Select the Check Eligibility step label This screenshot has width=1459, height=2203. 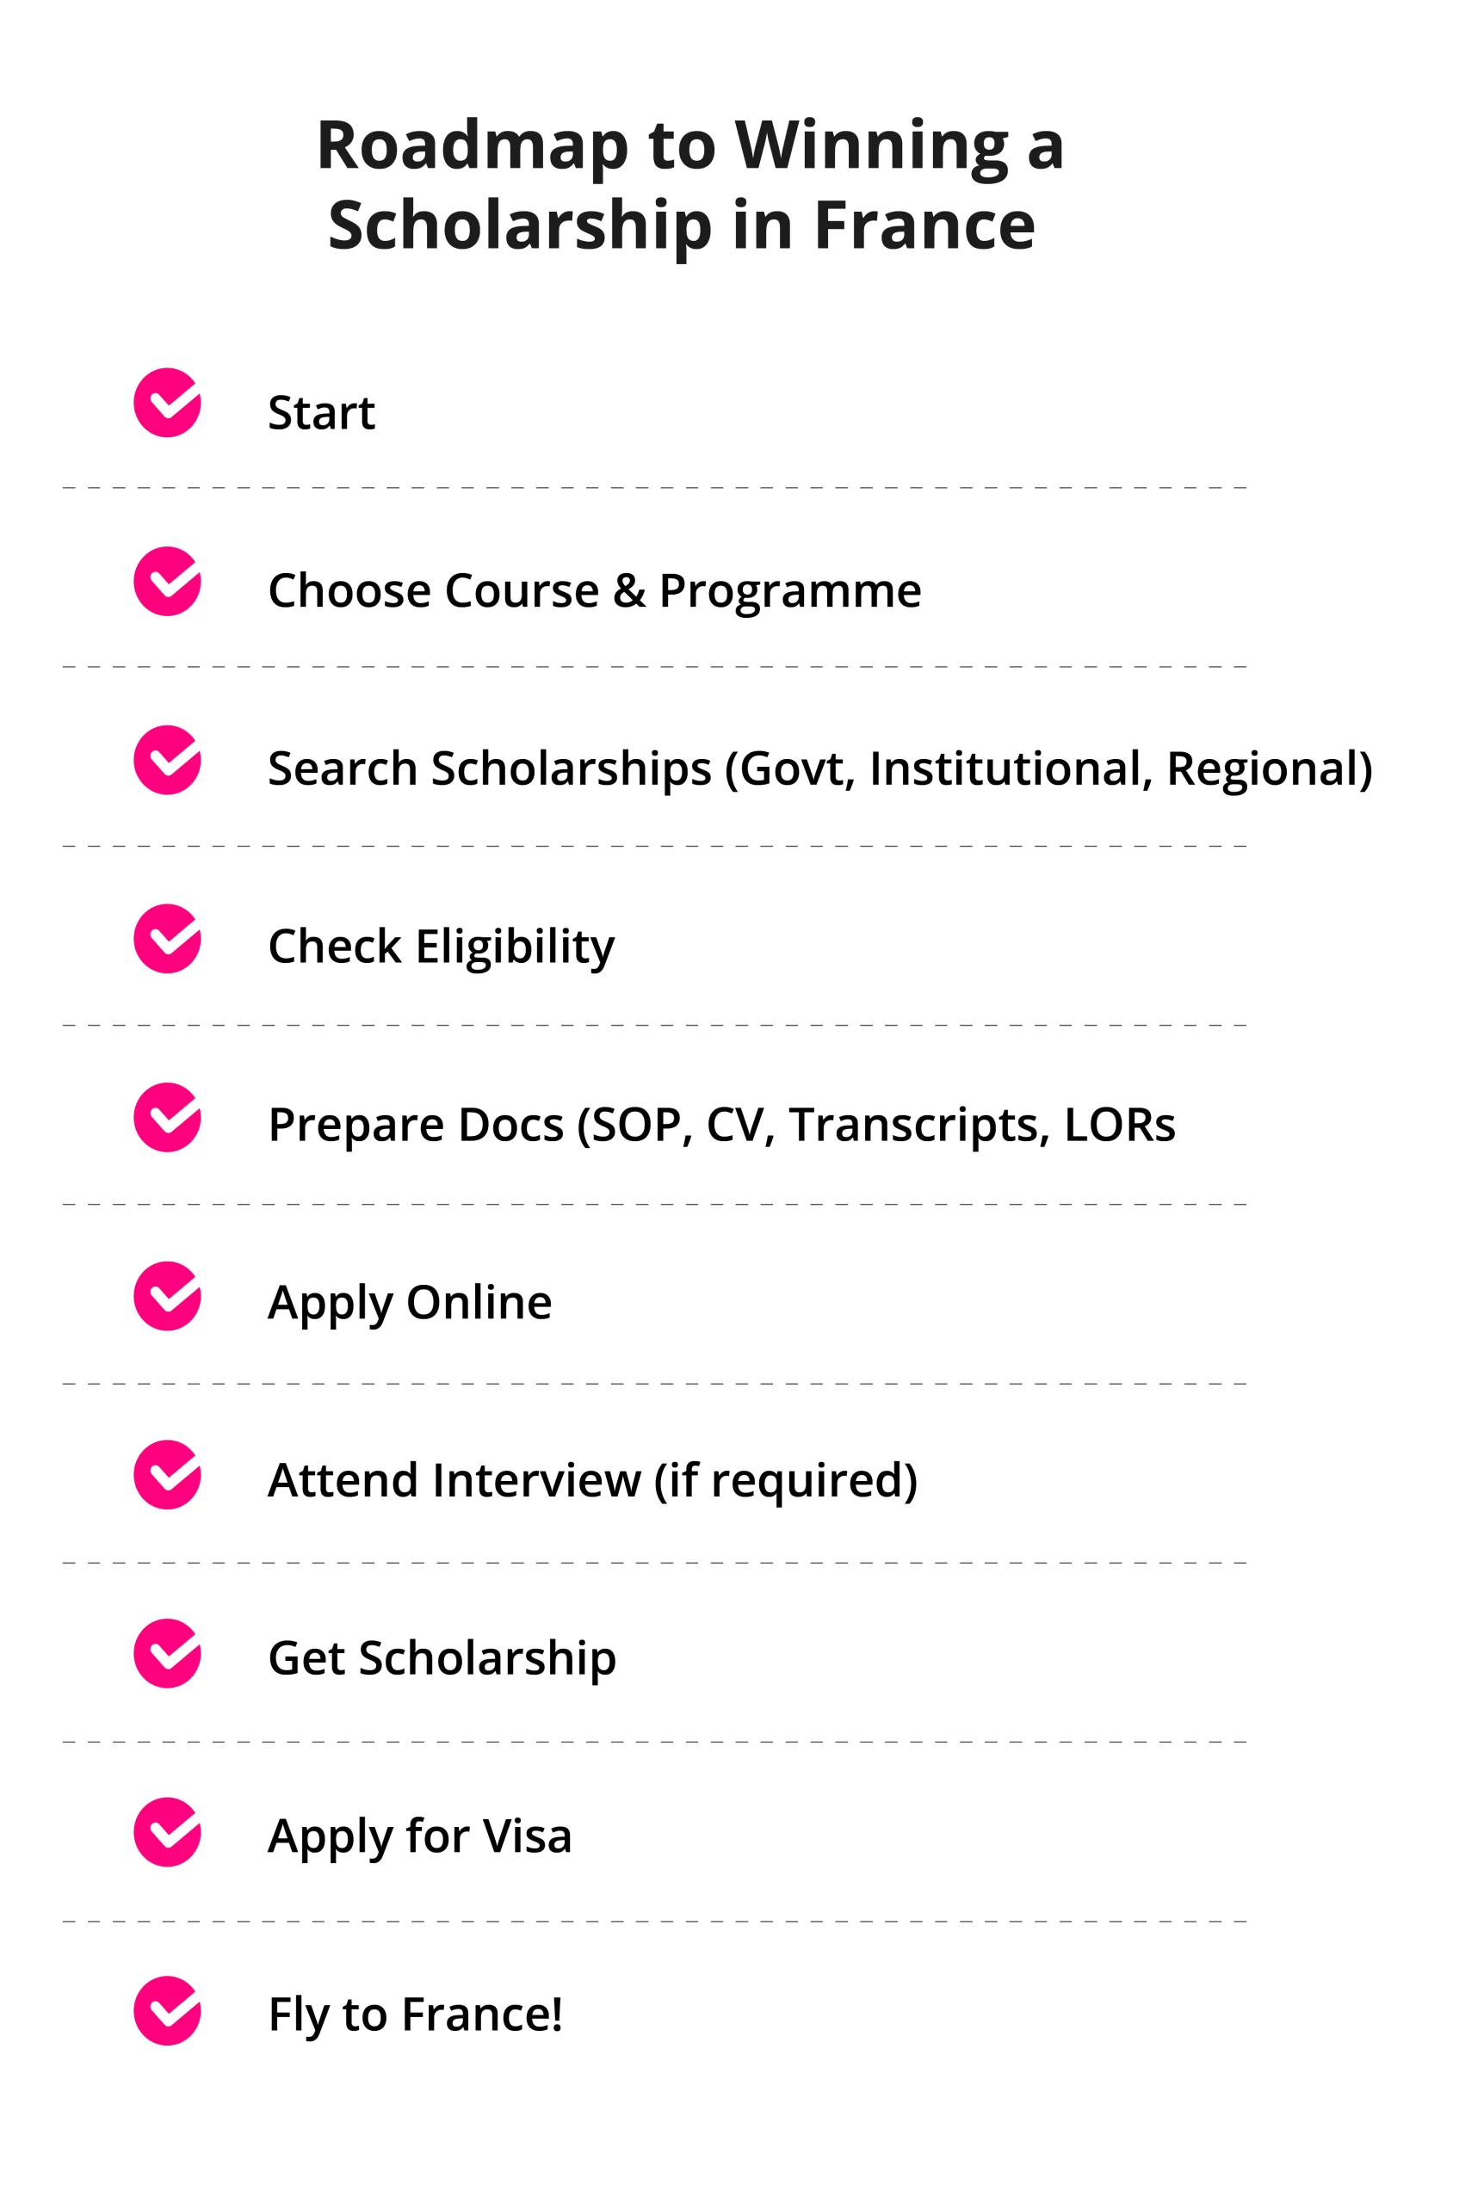coord(441,947)
